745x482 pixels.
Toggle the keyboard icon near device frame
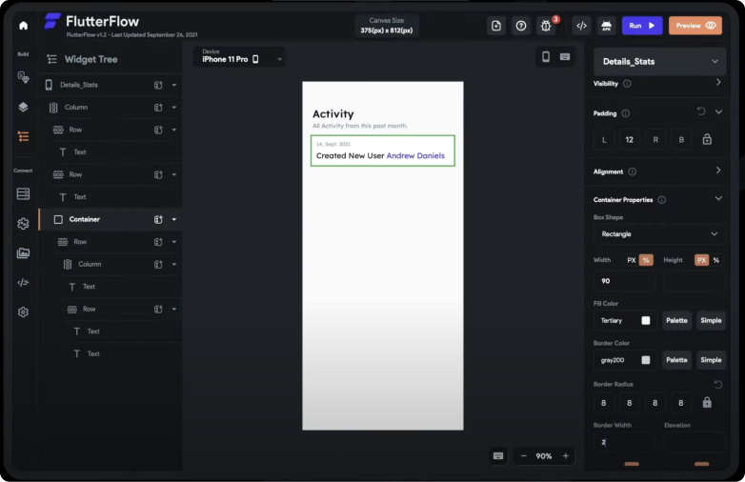[x=565, y=57]
